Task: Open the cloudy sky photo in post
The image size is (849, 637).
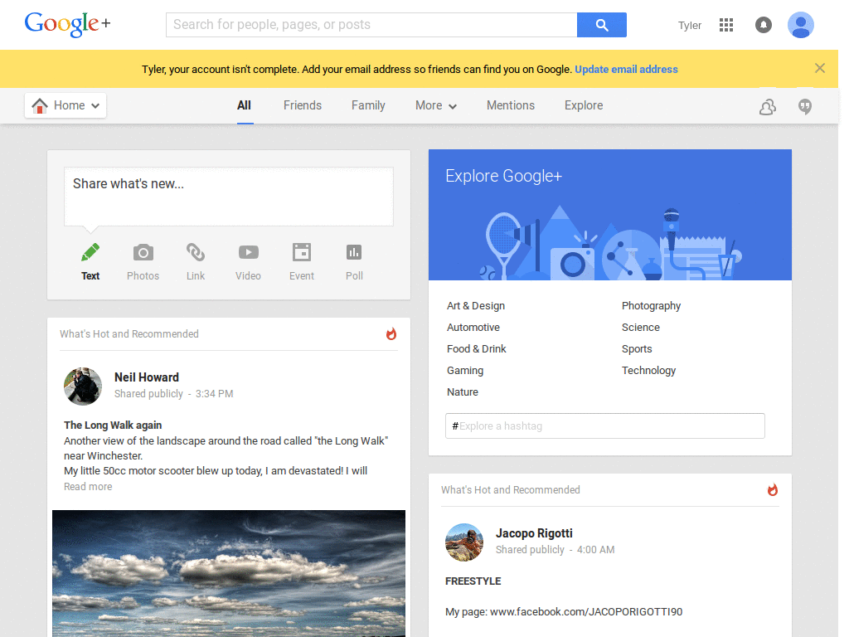Action: (229, 574)
